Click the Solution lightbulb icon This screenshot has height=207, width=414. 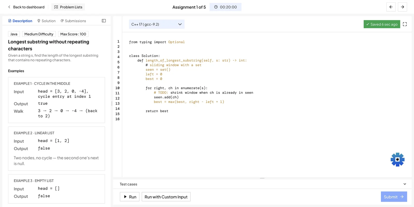pos(39,21)
